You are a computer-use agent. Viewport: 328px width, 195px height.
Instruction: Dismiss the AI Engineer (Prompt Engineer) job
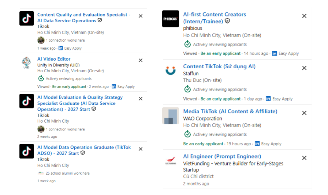[304, 158]
